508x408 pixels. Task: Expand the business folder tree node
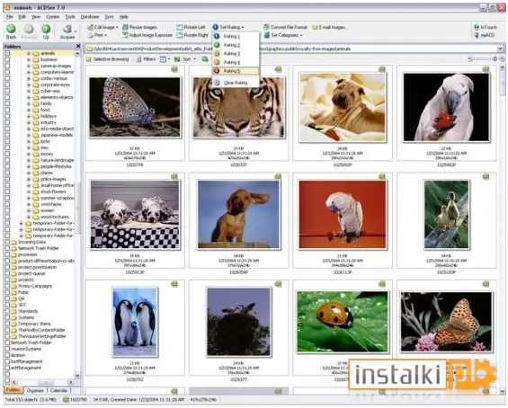coord(29,59)
